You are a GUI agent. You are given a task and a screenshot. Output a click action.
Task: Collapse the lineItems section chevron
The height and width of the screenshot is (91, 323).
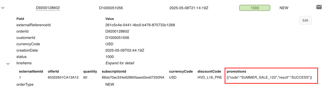pos(8,64)
